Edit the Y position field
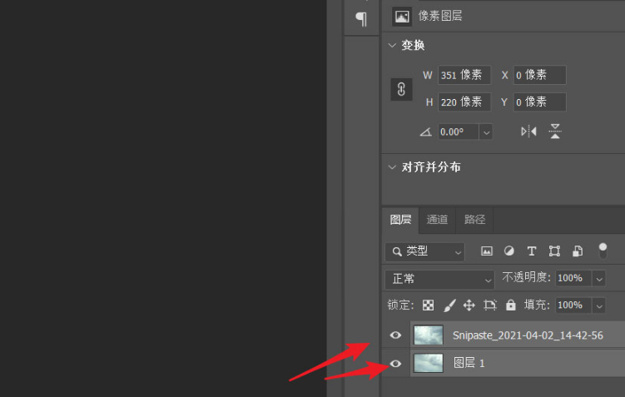This screenshot has height=397, width=625. [540, 102]
